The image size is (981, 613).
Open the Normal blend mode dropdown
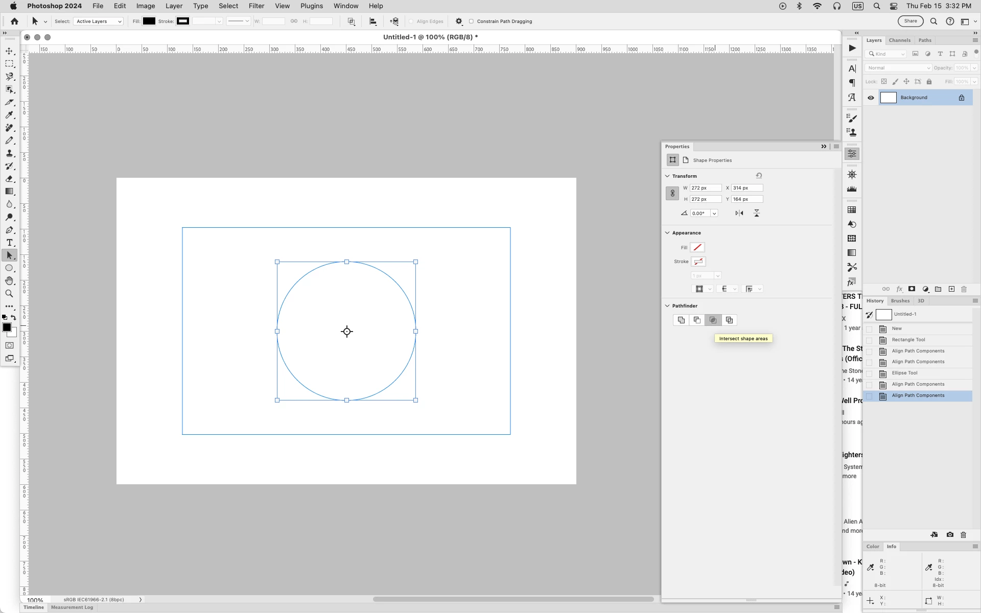898,68
